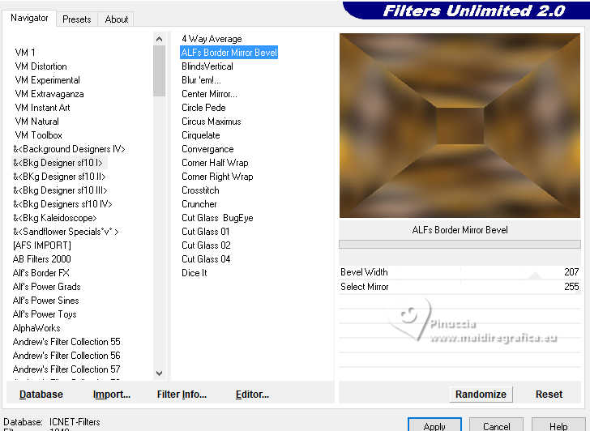Cancel the filter dialog

[x=496, y=425]
